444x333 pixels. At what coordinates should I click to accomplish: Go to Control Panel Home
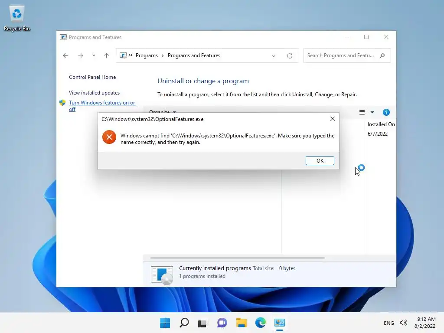click(92, 77)
